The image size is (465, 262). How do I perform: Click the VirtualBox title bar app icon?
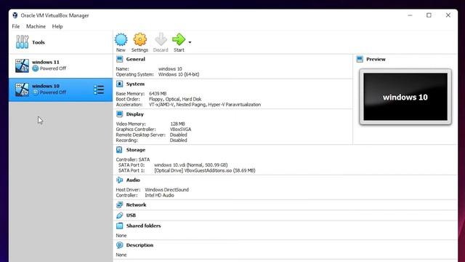pyautogui.click(x=15, y=15)
